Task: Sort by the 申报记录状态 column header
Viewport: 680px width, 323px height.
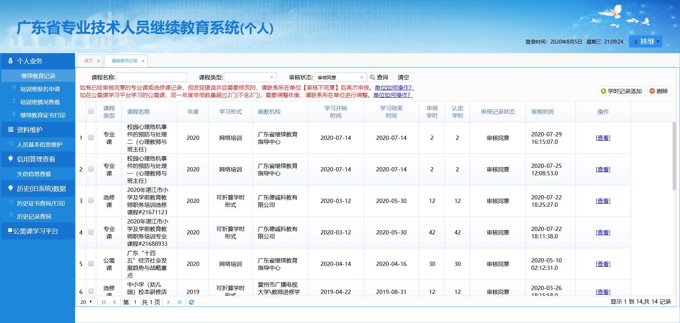Action: point(498,112)
